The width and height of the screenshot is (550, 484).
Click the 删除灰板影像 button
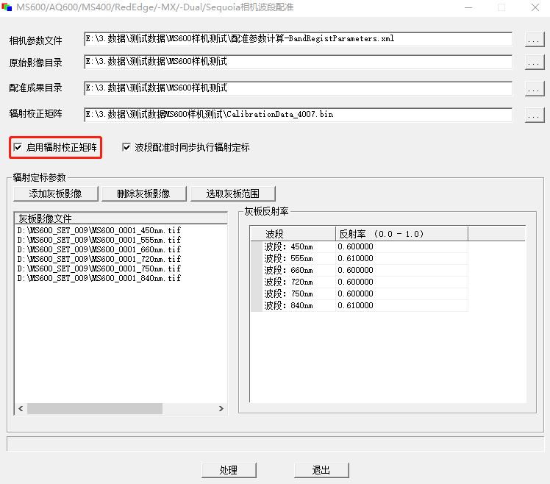pos(144,193)
